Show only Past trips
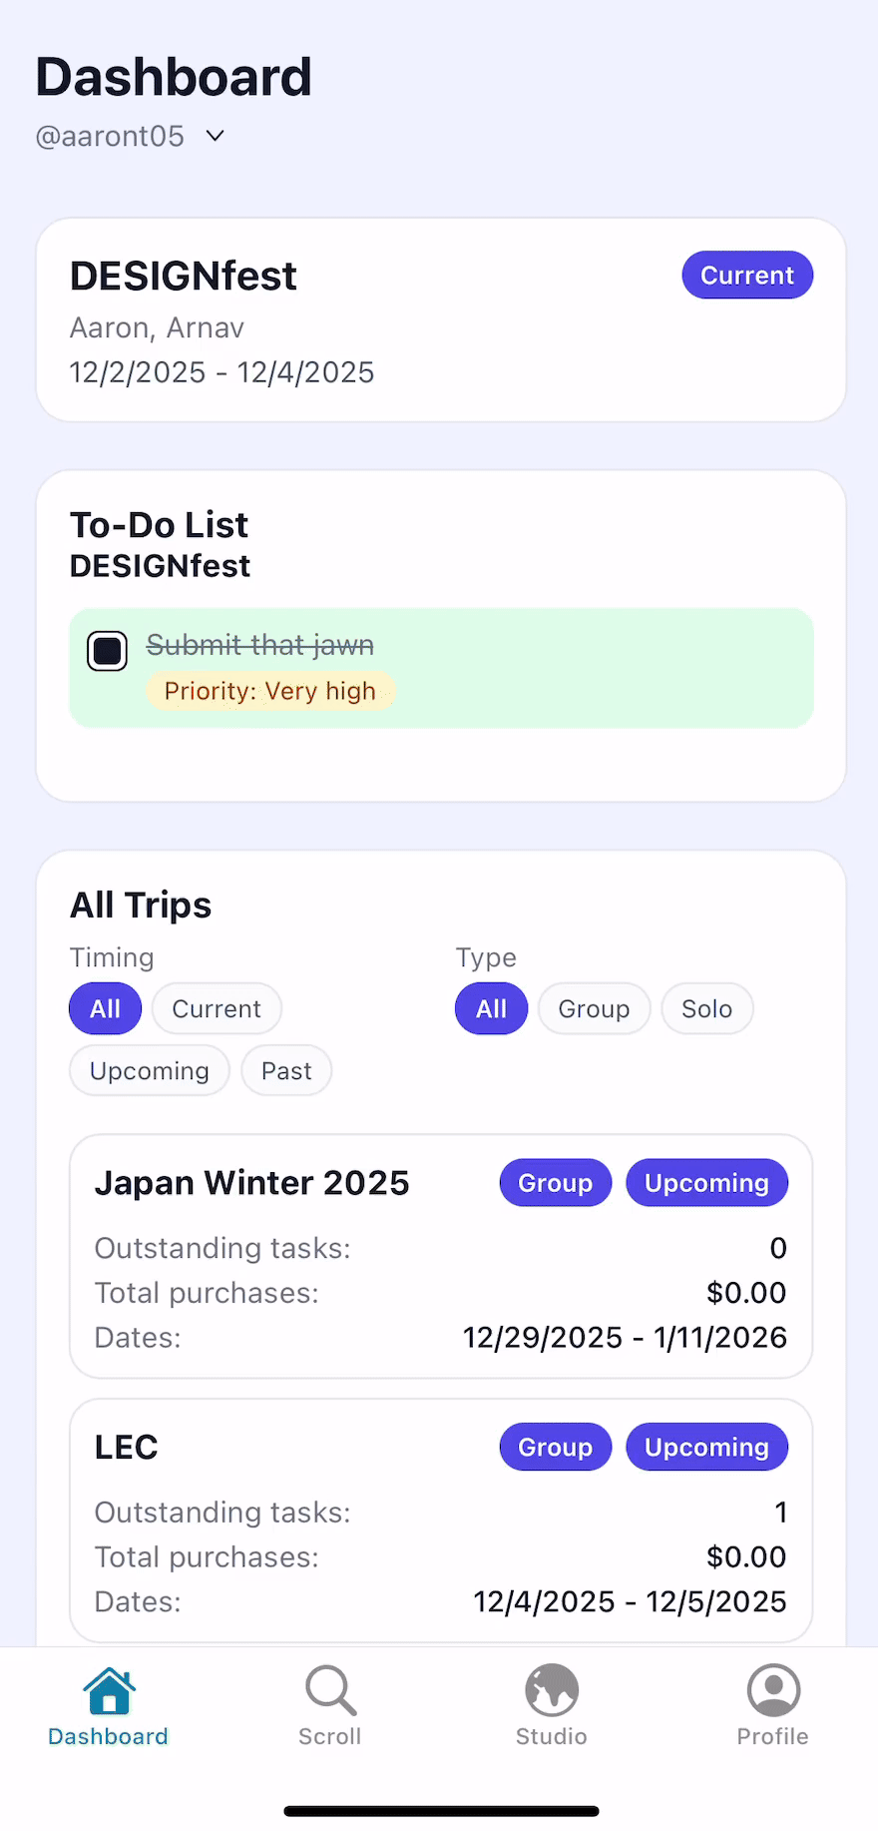This screenshot has height=1831, width=878. (x=286, y=1071)
